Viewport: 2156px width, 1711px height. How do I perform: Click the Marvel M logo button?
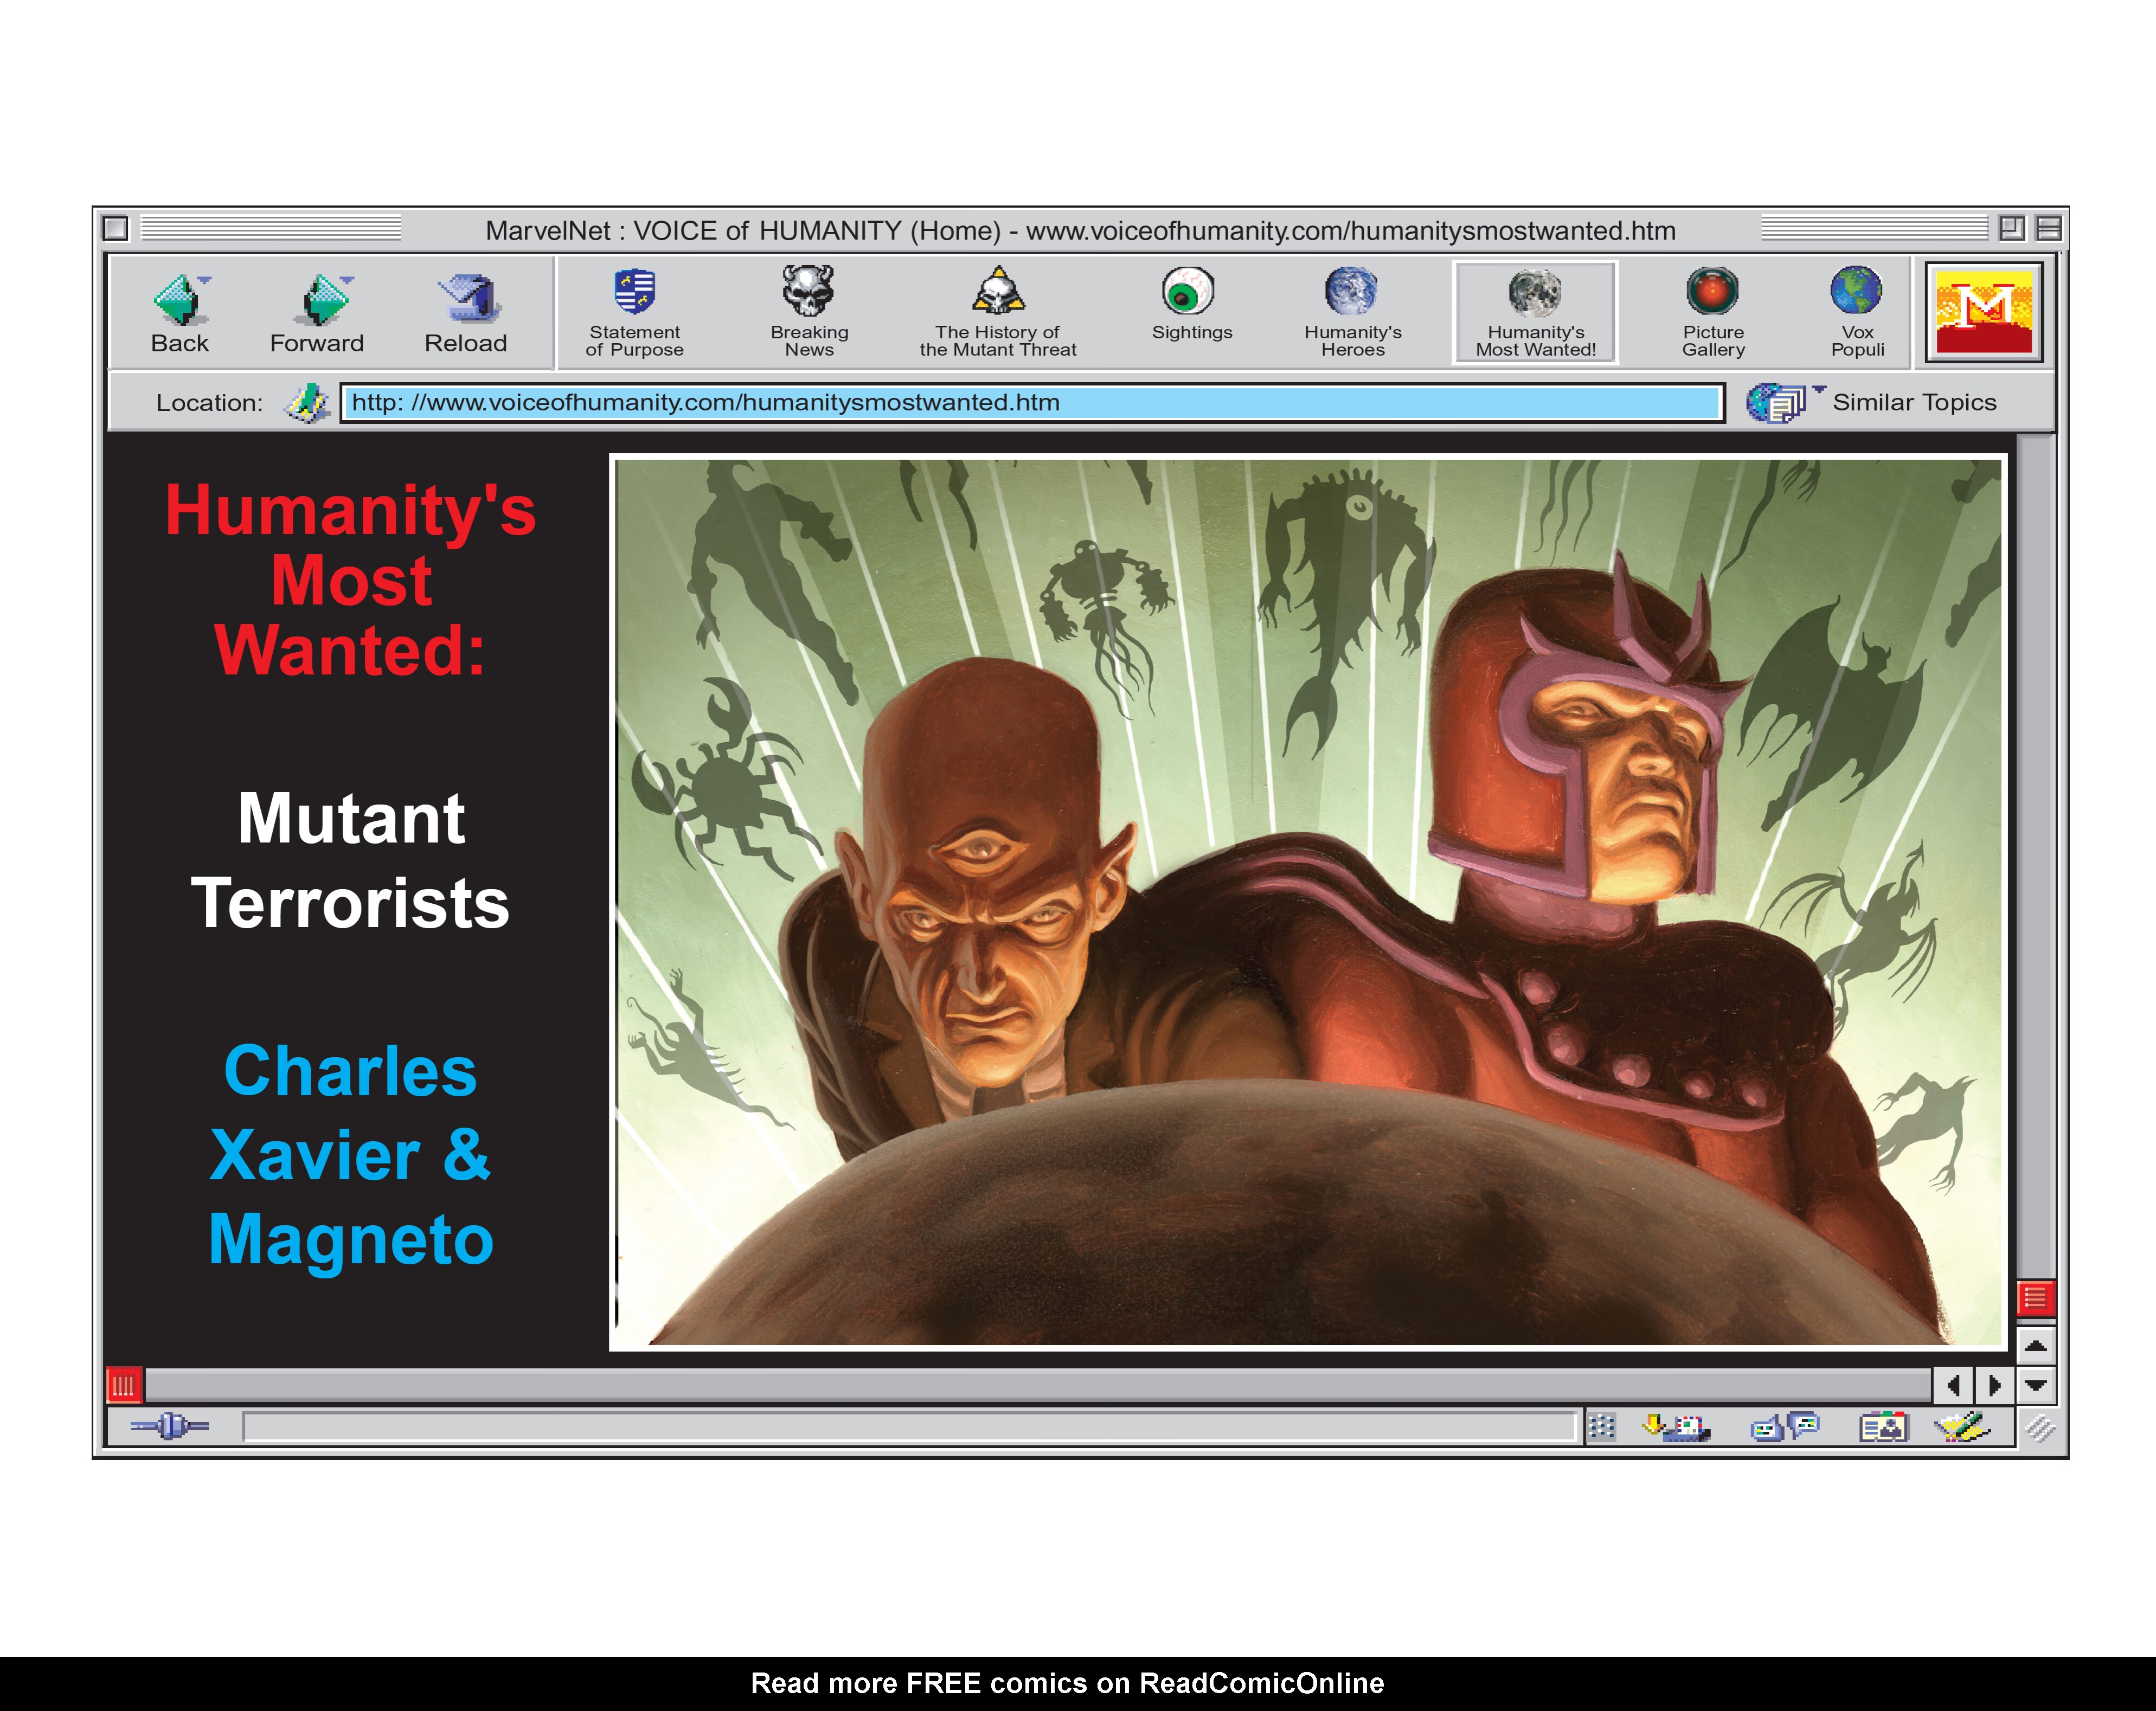pos(1984,311)
